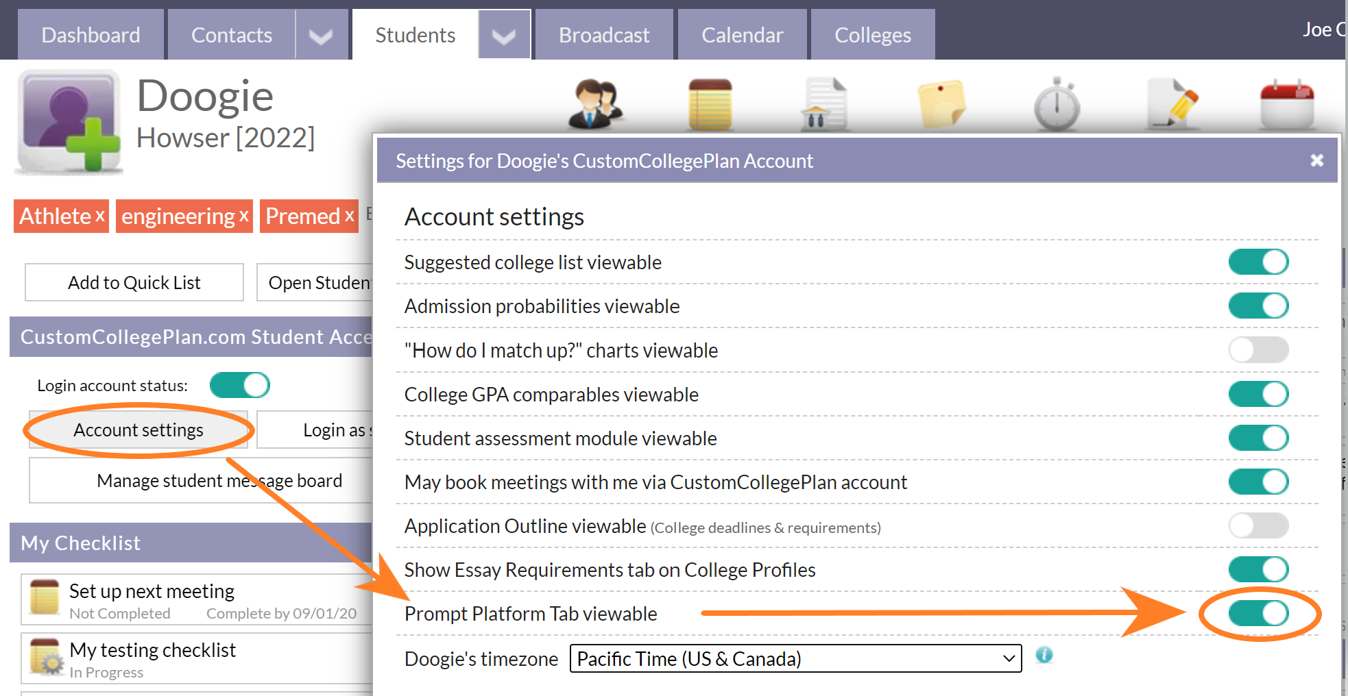Viewport: 1348px width, 696px height.
Task: Expand the Students tab dropdown arrow
Action: (505, 34)
